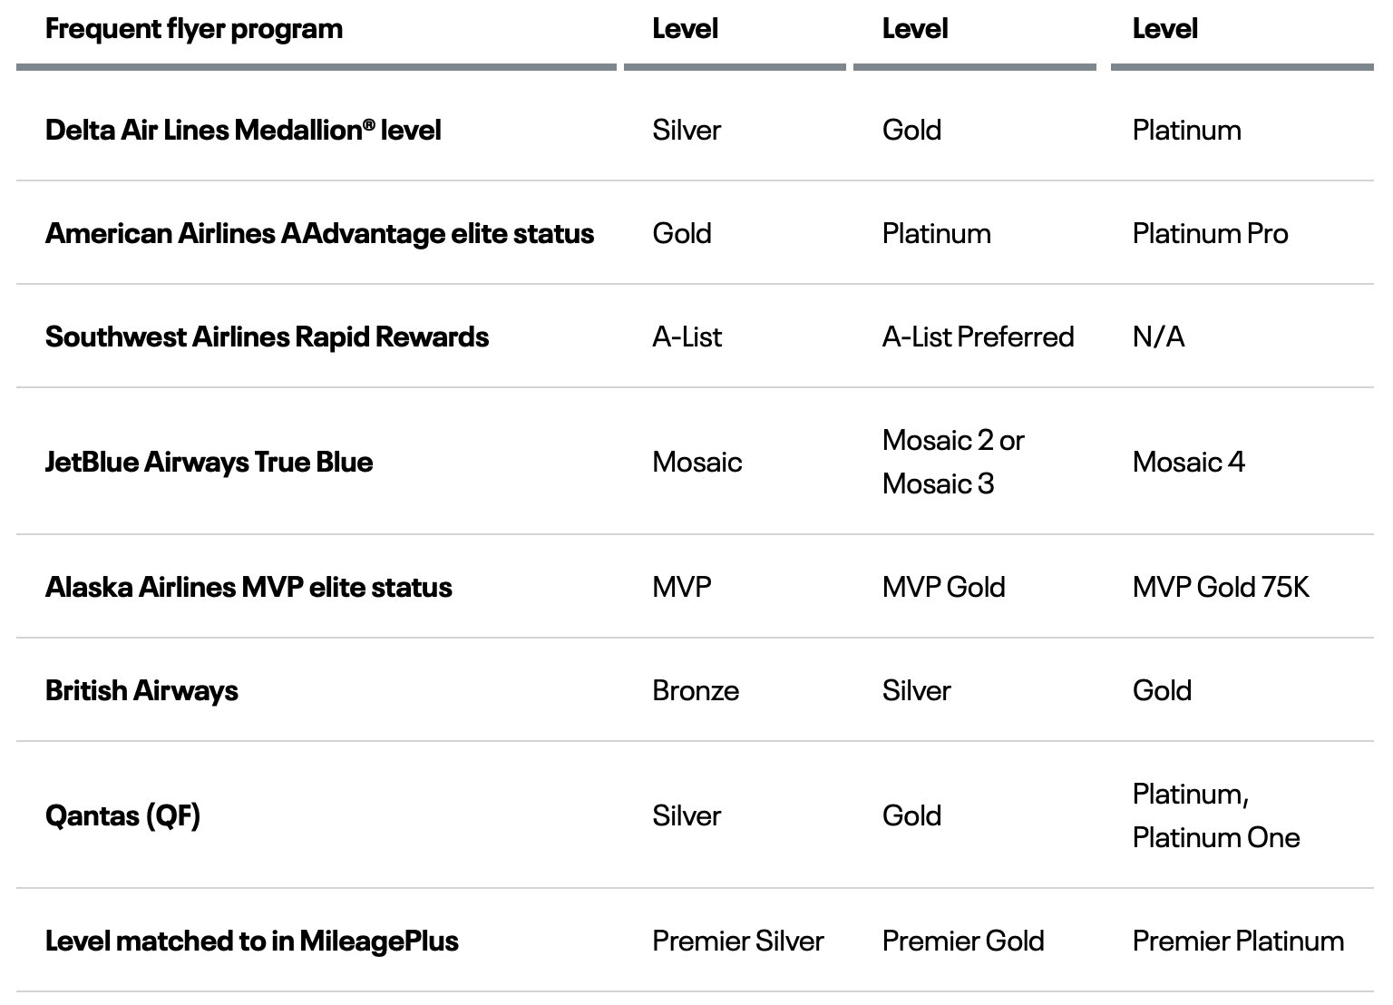
Task: Select the 'Platinum Pro' cell
Action: tap(1210, 234)
